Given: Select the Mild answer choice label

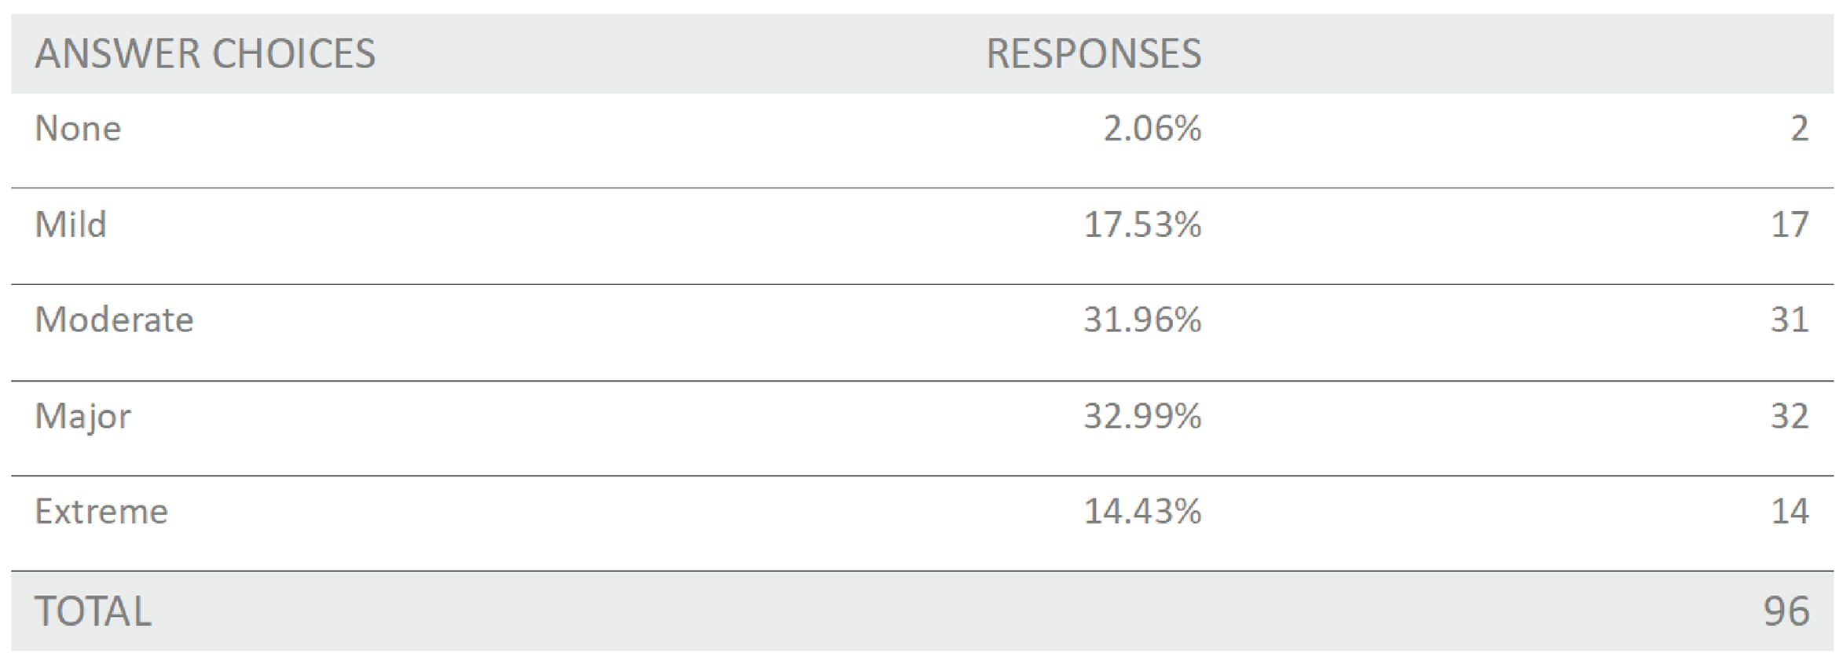Looking at the screenshot, I should click(x=71, y=225).
